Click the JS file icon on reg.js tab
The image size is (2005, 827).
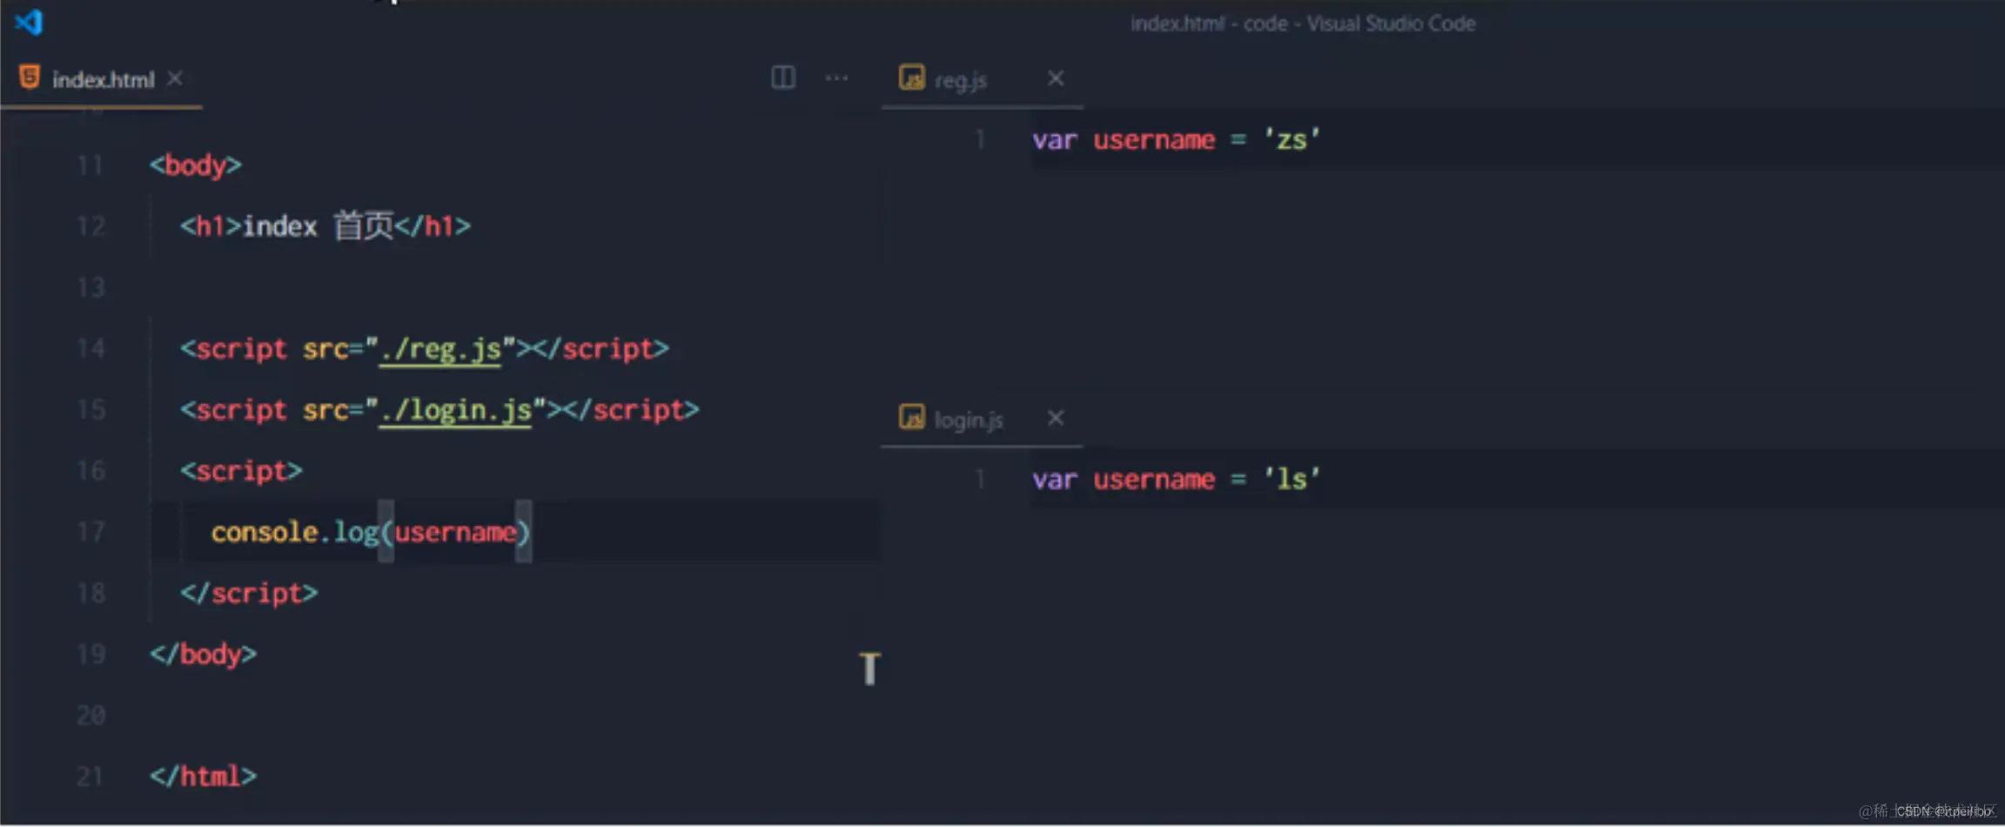(911, 78)
